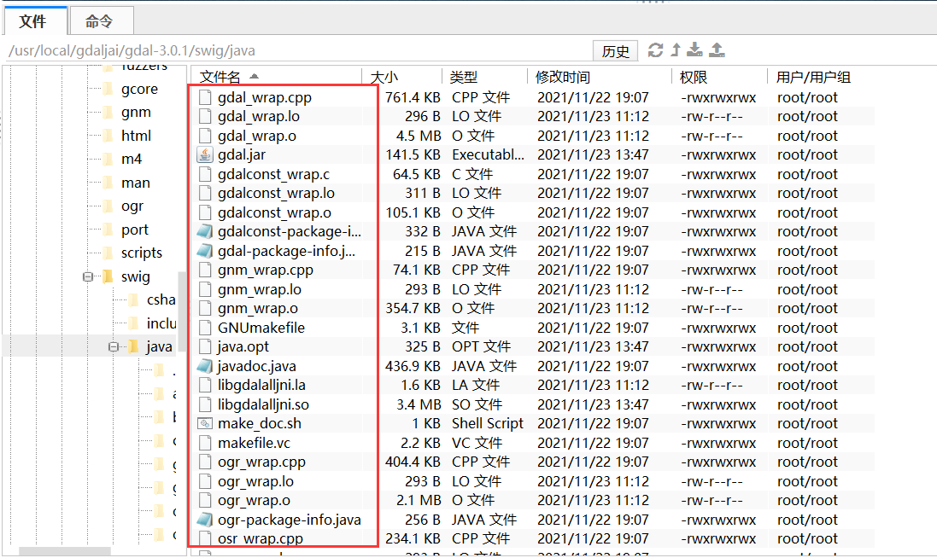
Task: Click the folder icon beside gcore
Action: click(108, 88)
